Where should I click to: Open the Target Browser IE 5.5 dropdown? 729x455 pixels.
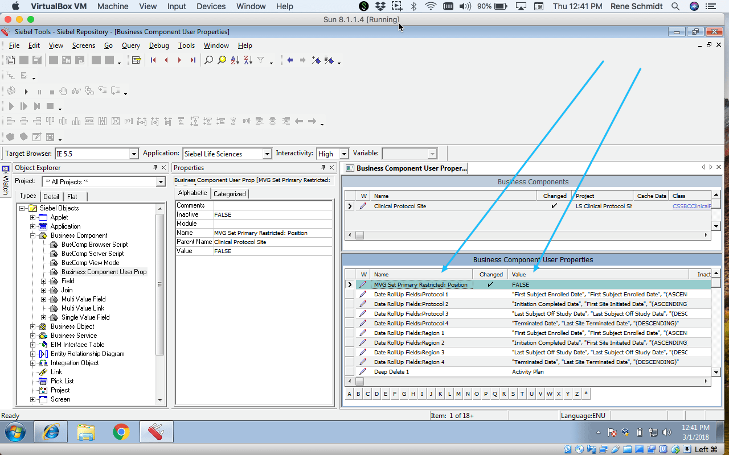134,153
